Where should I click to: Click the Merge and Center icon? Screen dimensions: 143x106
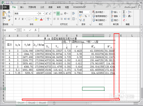(x=74, y=19)
